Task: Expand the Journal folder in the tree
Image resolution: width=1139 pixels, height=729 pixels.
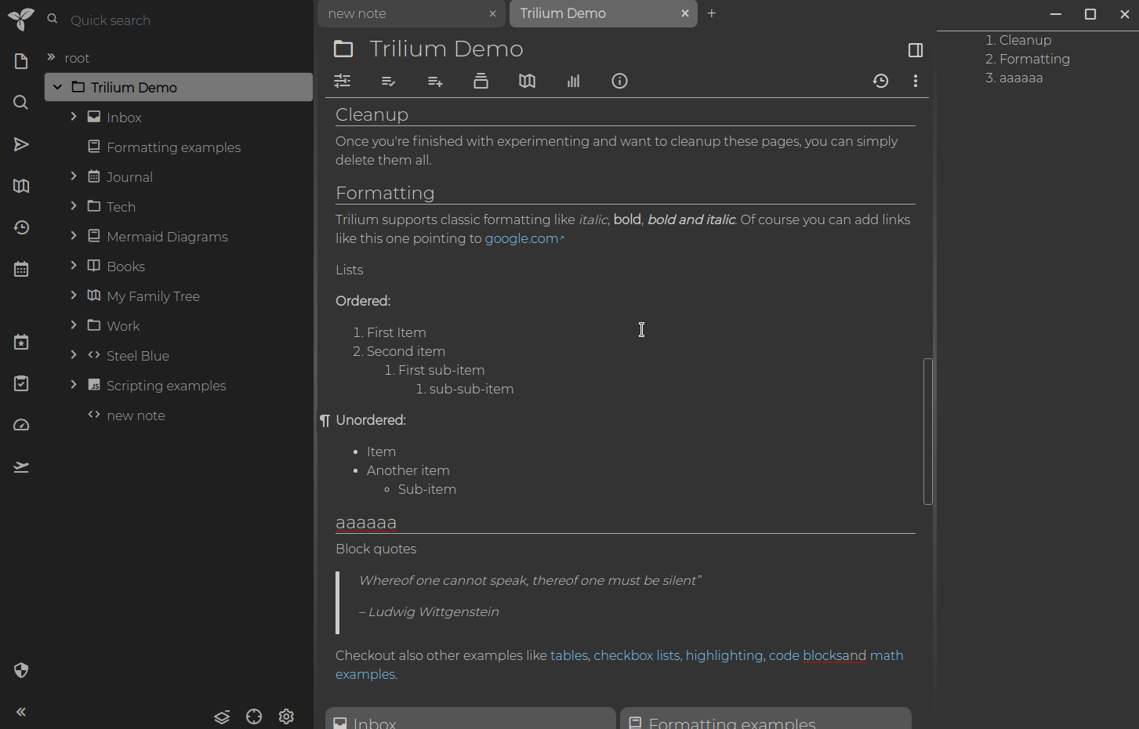Action: tap(73, 176)
